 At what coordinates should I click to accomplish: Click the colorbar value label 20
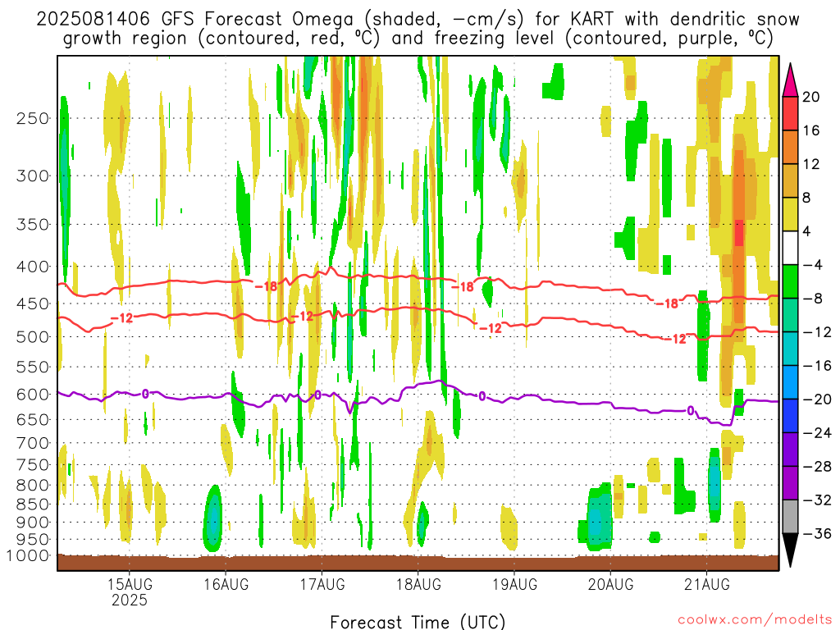point(811,97)
